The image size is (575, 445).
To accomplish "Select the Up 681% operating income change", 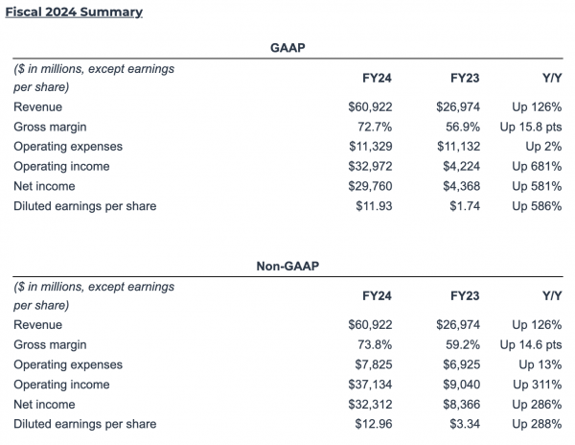I will click(537, 166).
